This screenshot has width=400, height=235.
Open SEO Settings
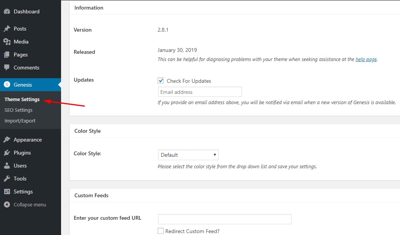coord(18,110)
